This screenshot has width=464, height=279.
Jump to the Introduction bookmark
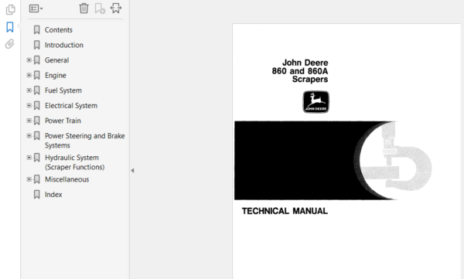(64, 45)
